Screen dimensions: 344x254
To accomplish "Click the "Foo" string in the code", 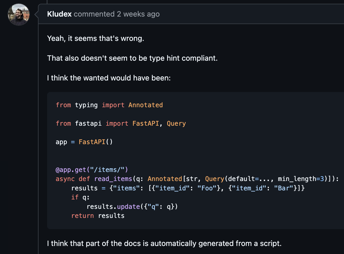I will pos(207,188).
